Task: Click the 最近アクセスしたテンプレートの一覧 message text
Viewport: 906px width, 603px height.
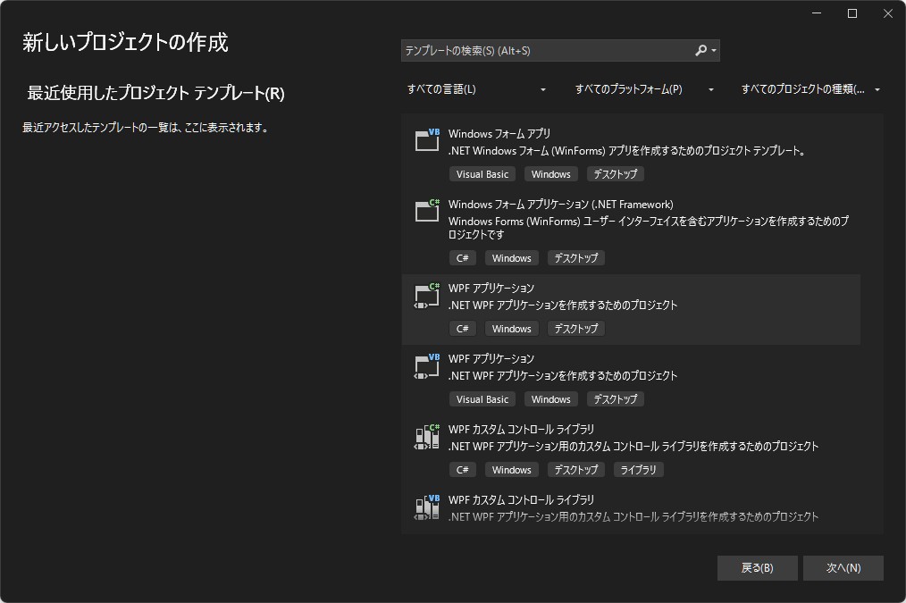Action: [x=147, y=128]
